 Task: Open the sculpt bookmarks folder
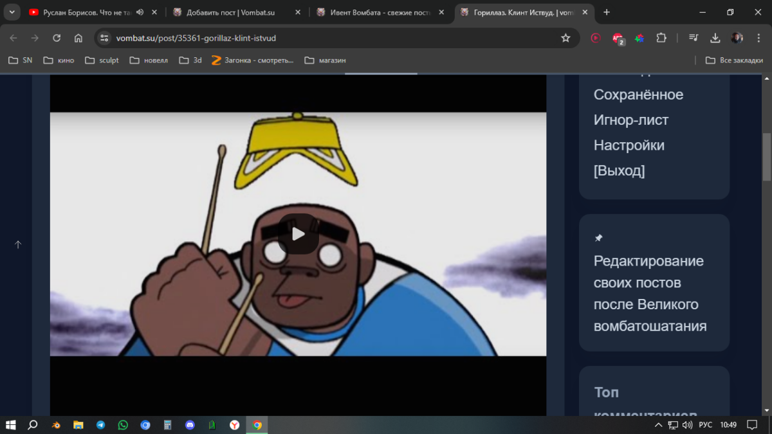(102, 60)
